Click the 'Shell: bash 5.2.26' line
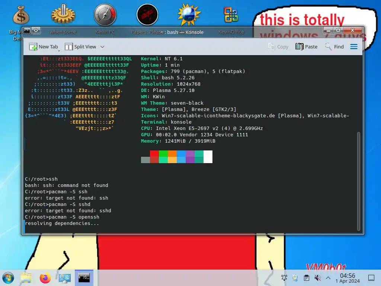This screenshot has height=286, width=381. [x=168, y=77]
